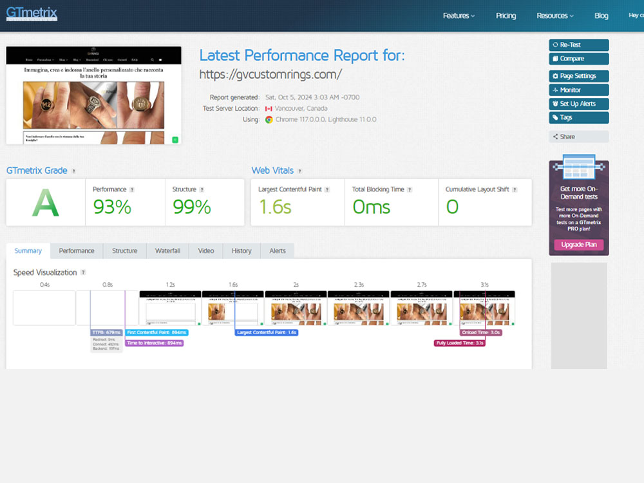Click First Contentful Paint: 894ms marker
The image size is (644, 483).
click(x=156, y=333)
